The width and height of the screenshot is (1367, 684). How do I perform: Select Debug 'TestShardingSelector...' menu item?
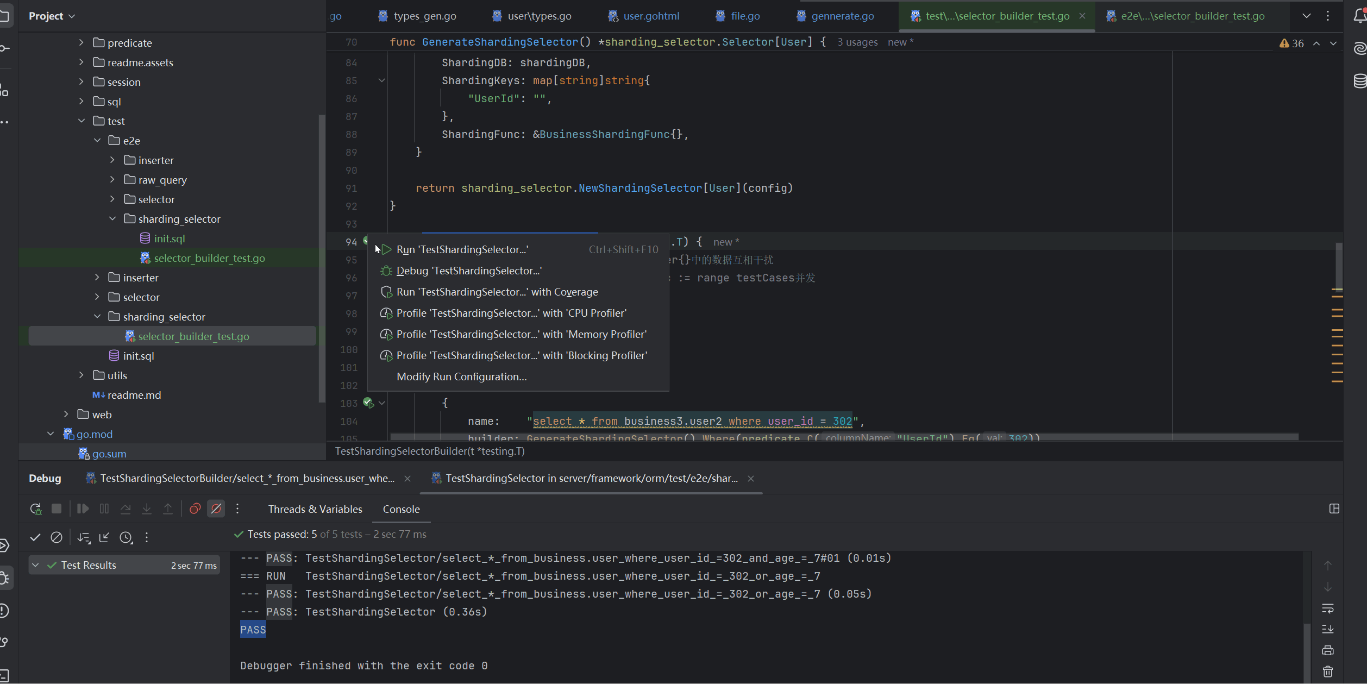(x=518, y=271)
